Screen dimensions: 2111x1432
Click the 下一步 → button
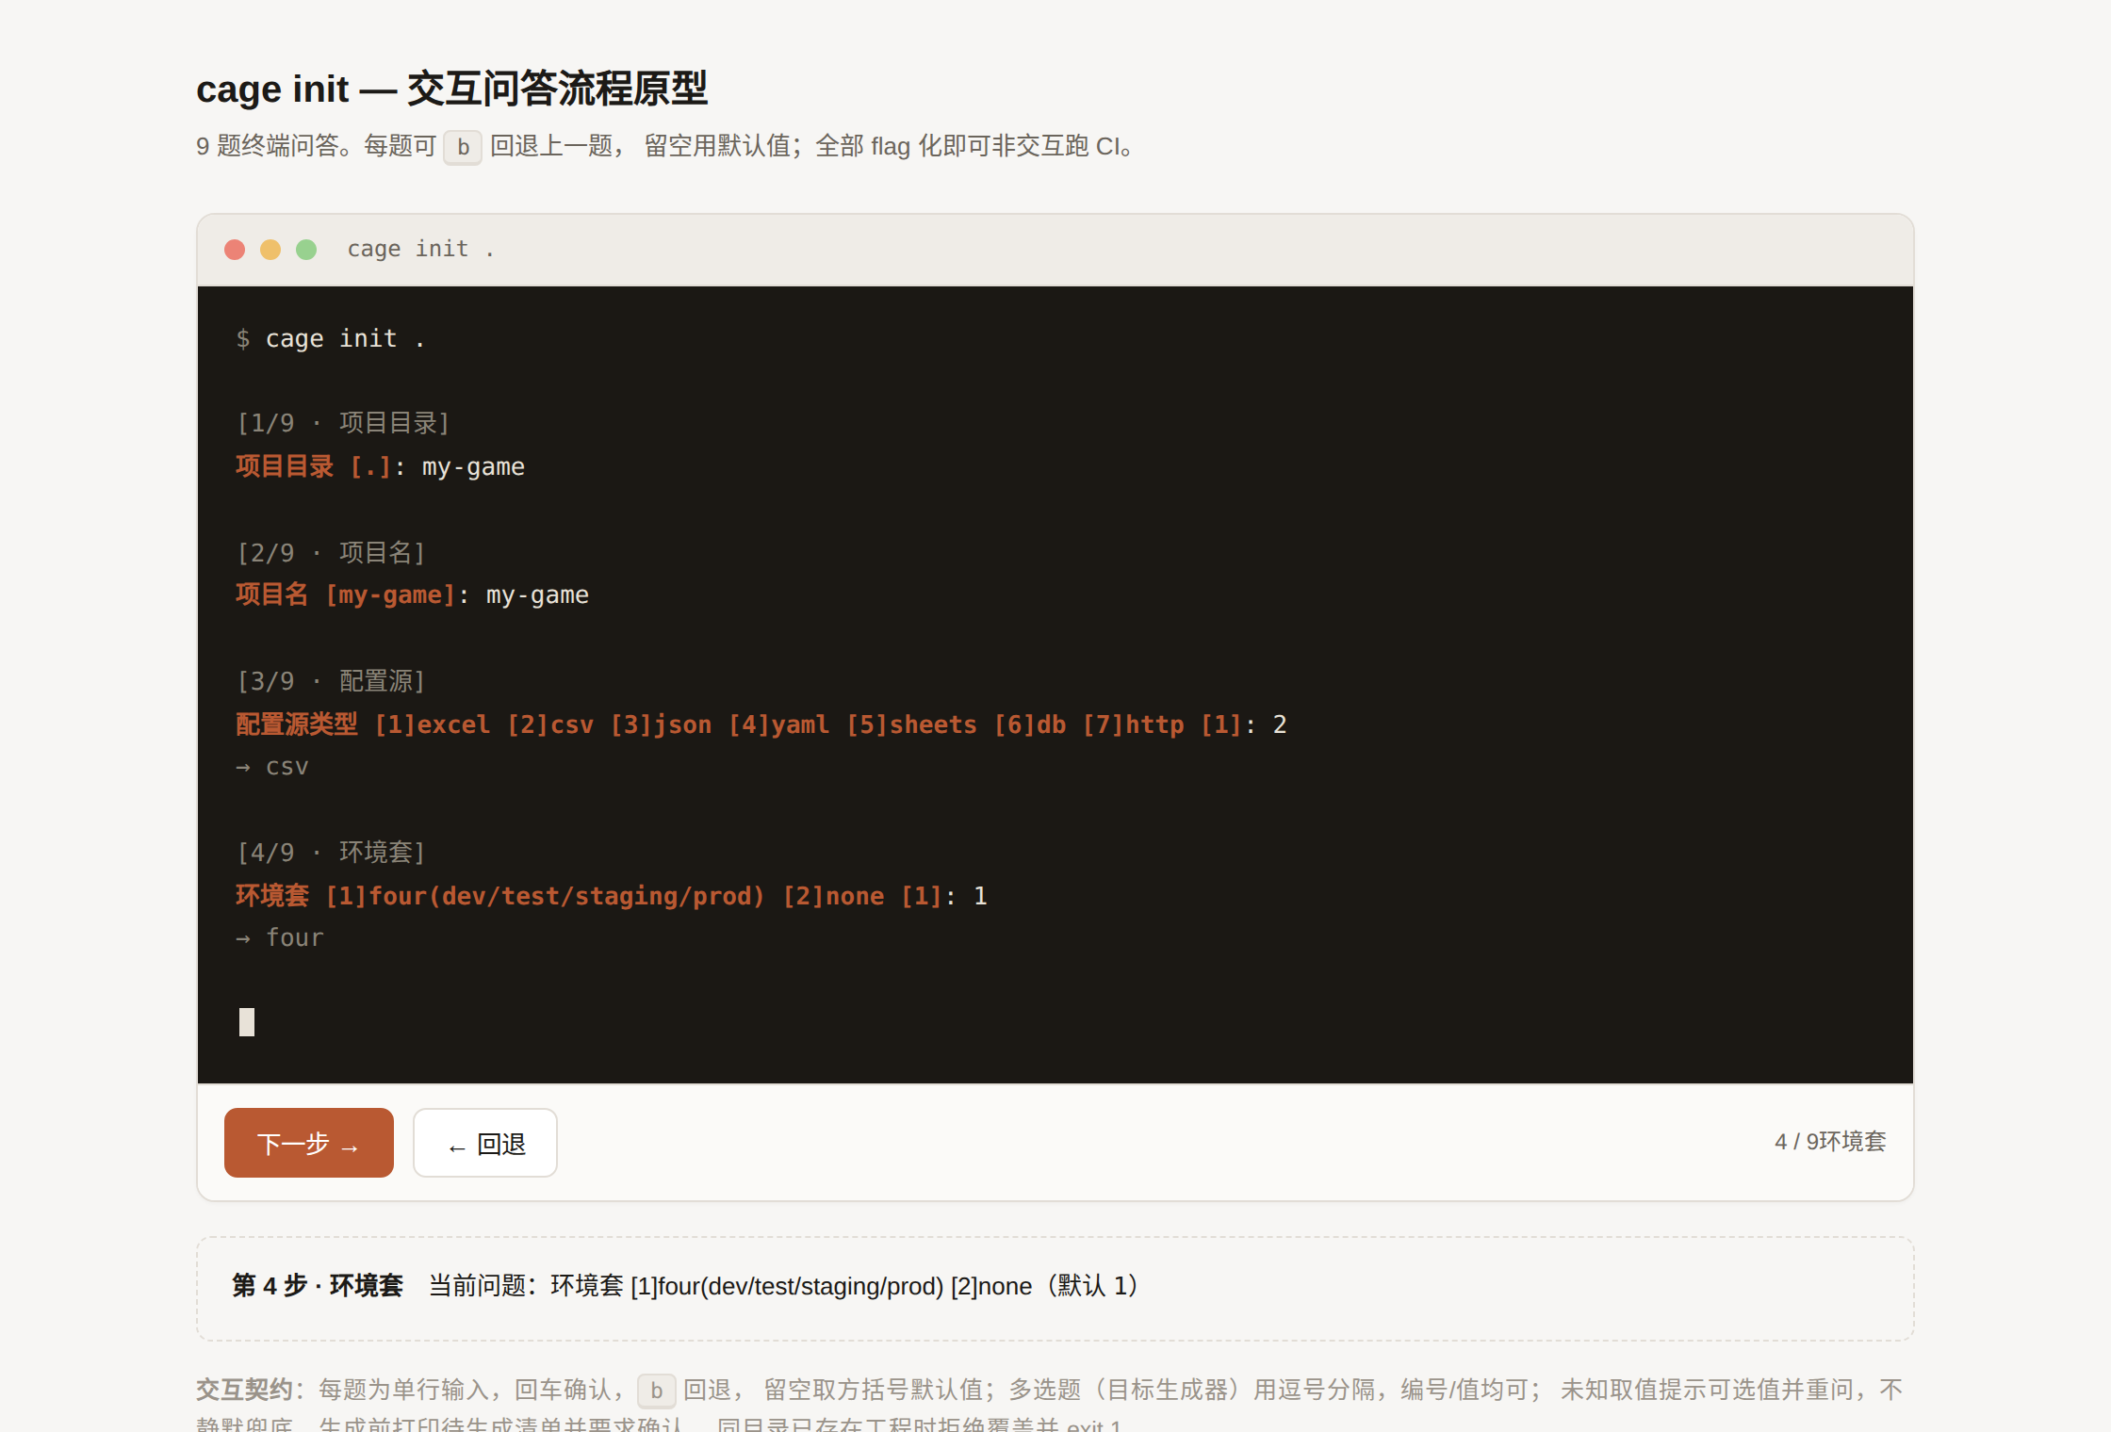pyautogui.click(x=309, y=1143)
